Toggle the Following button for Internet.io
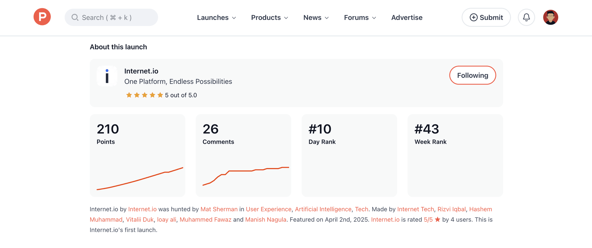Viewport: 592px width, 248px height. (x=473, y=75)
